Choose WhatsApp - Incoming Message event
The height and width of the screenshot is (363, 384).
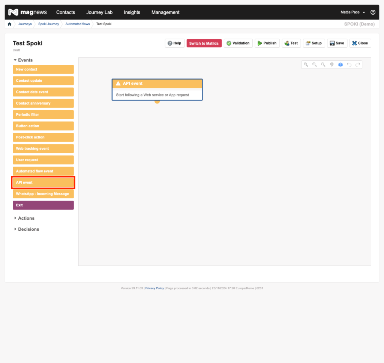pos(43,194)
